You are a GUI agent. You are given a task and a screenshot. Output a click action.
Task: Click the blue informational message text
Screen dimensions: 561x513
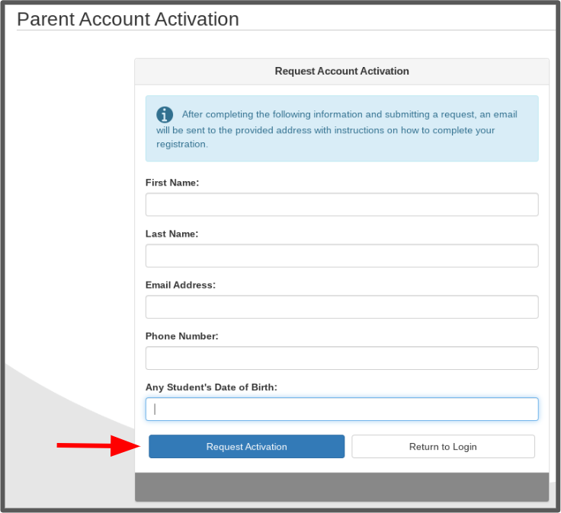(336, 129)
